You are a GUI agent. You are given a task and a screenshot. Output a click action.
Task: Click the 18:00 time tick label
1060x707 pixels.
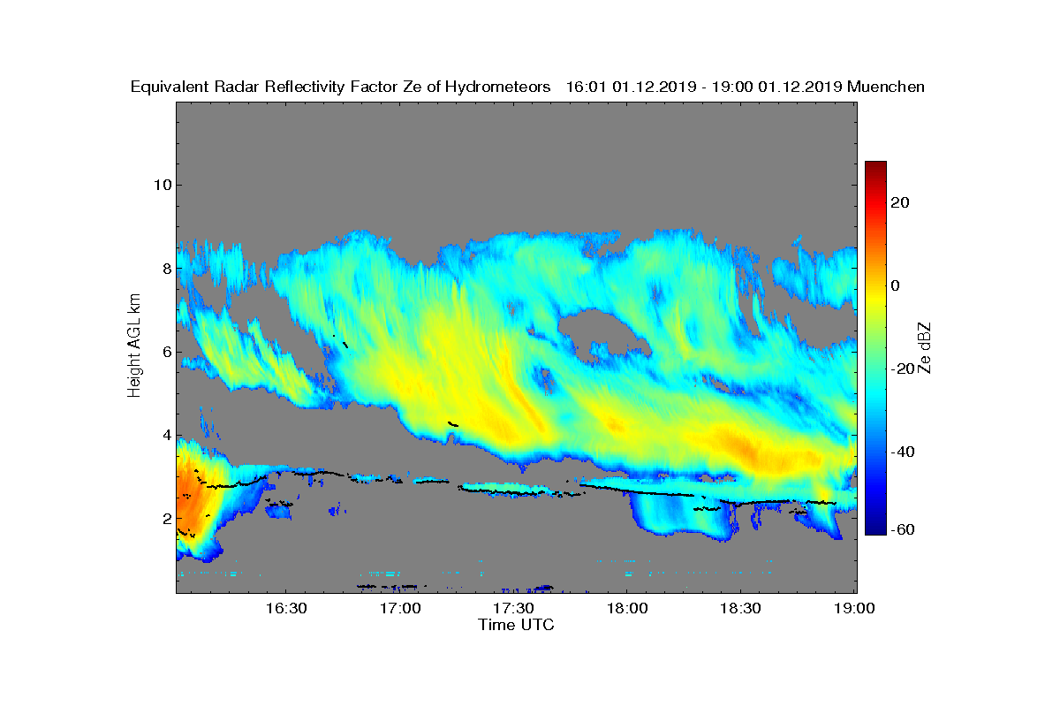click(x=626, y=609)
